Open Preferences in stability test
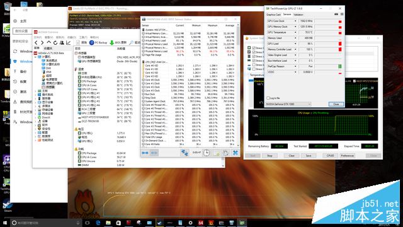Screen dimensions: 403x227 (x=347, y=156)
